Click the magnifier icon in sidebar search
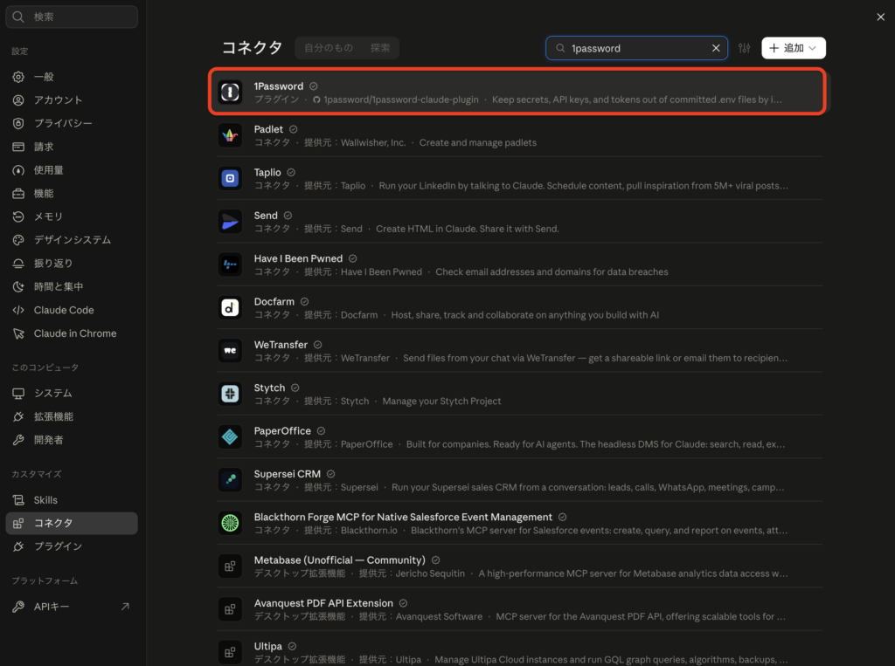 tap(18, 17)
